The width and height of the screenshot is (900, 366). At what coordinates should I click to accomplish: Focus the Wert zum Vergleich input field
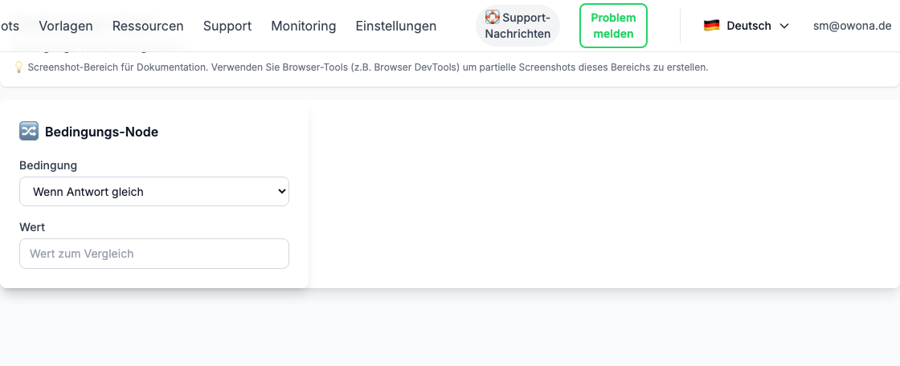click(153, 254)
